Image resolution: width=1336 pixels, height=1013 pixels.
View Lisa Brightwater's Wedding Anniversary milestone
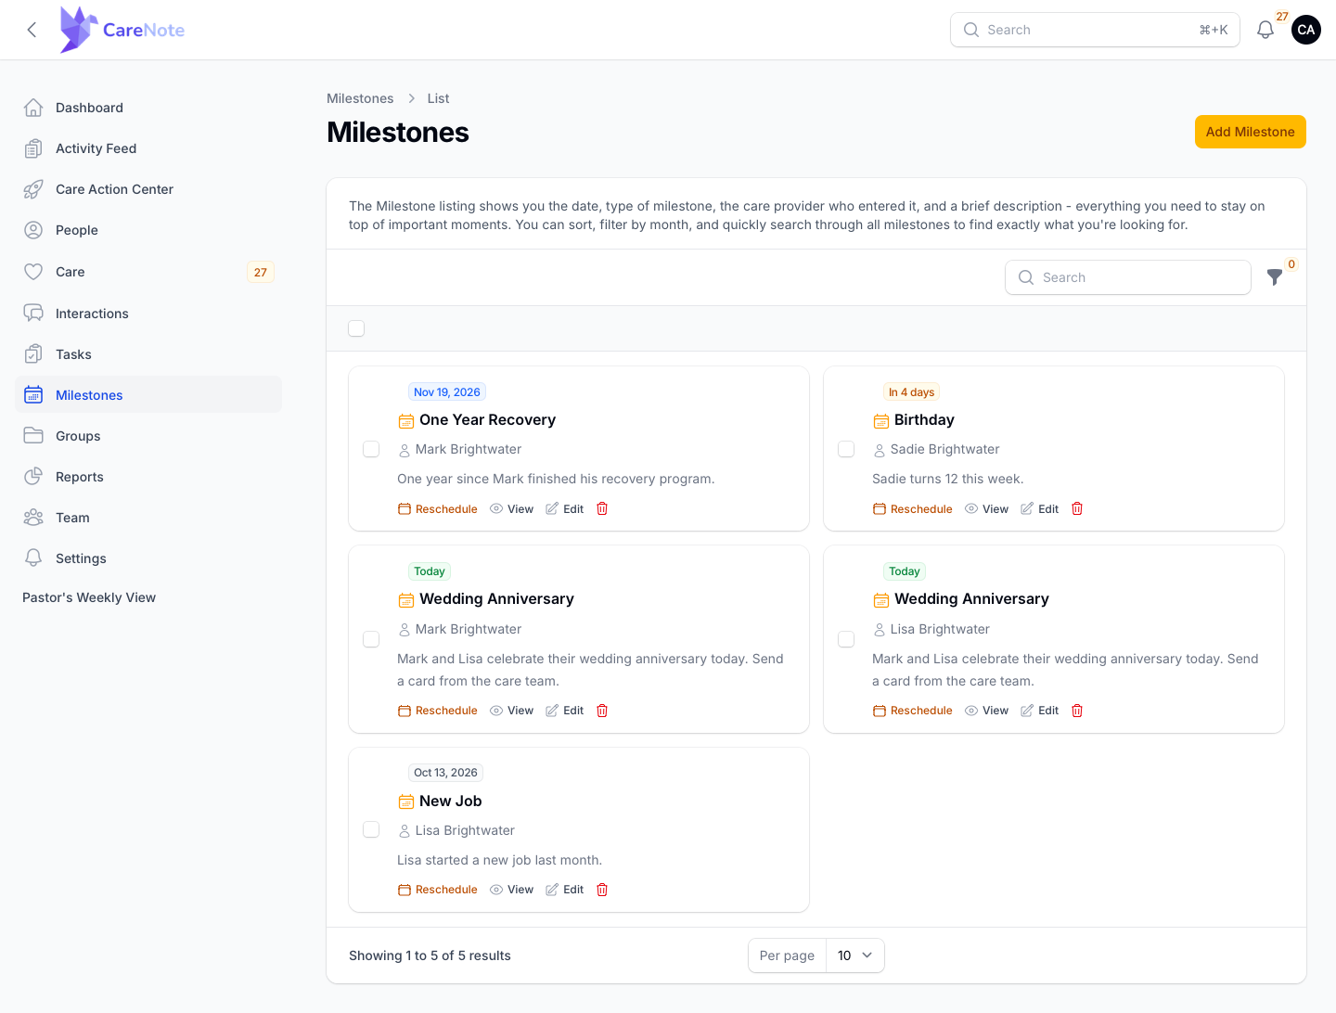point(987,711)
